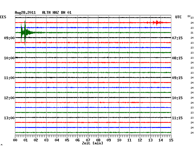
Task: Click the DC value 21
Action: coord(192,33)
